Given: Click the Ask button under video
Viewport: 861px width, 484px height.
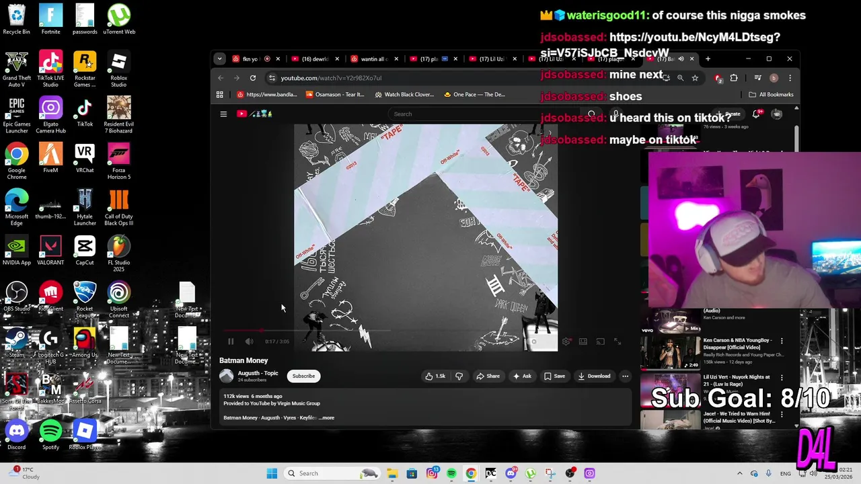Looking at the screenshot, I should 522,376.
